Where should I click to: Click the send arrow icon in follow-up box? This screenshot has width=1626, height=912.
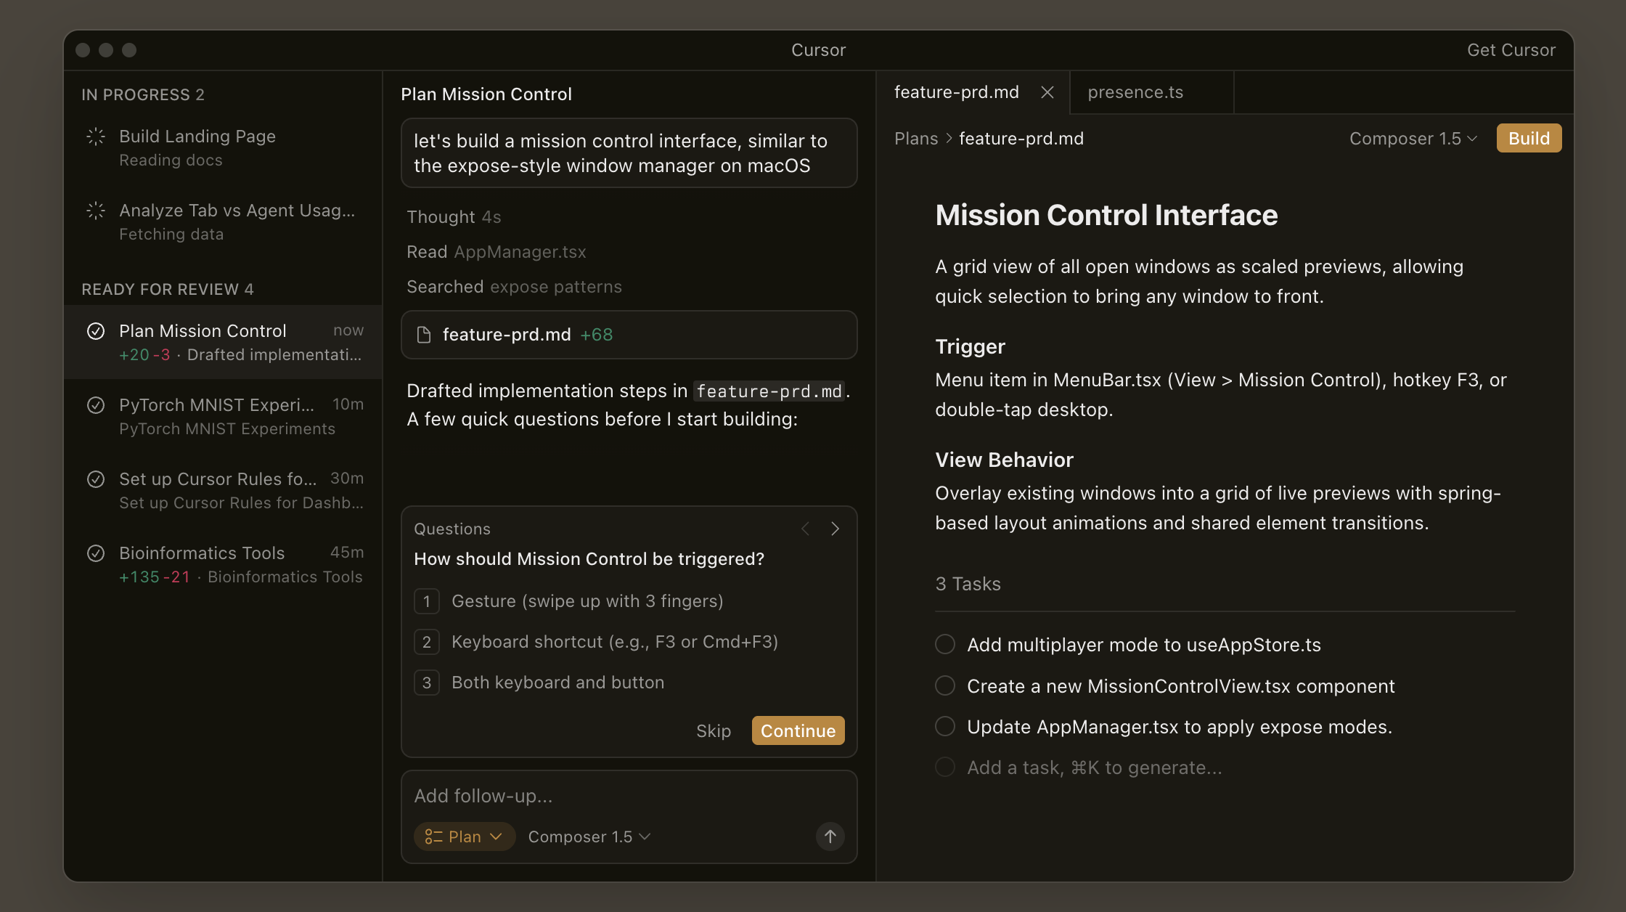pos(830,836)
